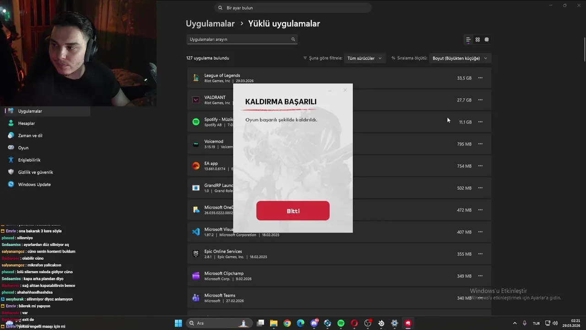Viewport: 586px width, 330px height.
Task: Open options menu for GrandRP Launcher
Action: [480, 188]
